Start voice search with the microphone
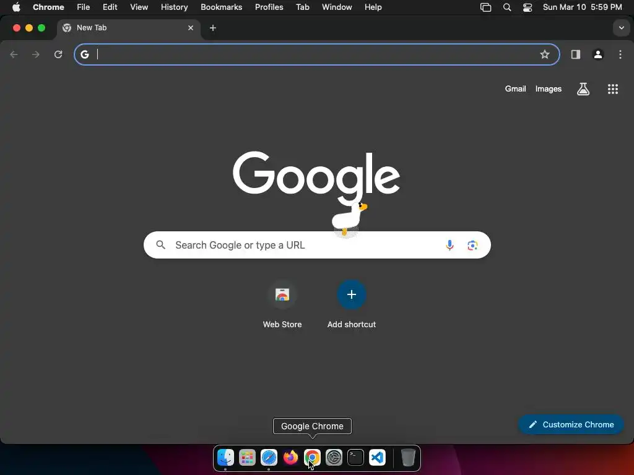Screen dimensions: 634x475 (x=449, y=245)
